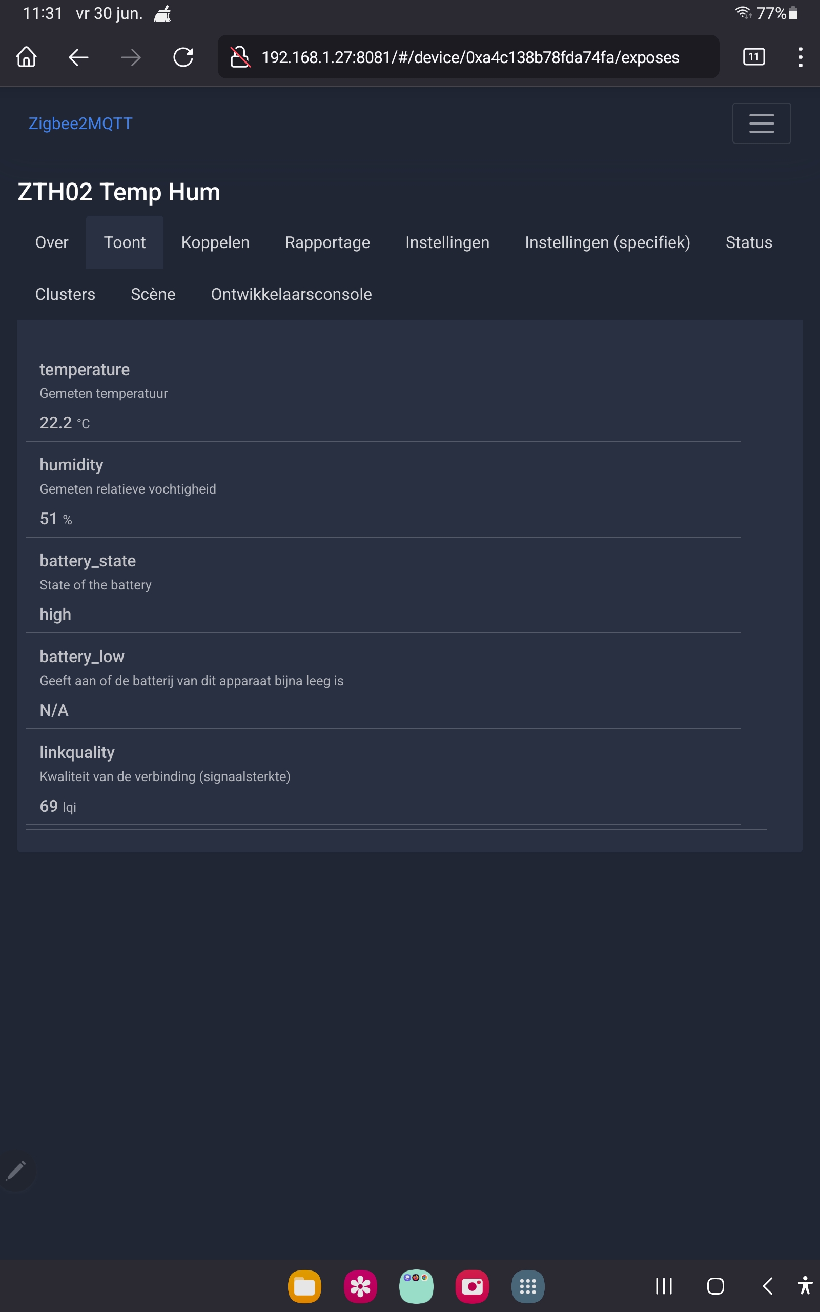The width and height of the screenshot is (820, 1312).
Task: Open the Ontwikkelaarsconsole tab
Action: 291,294
